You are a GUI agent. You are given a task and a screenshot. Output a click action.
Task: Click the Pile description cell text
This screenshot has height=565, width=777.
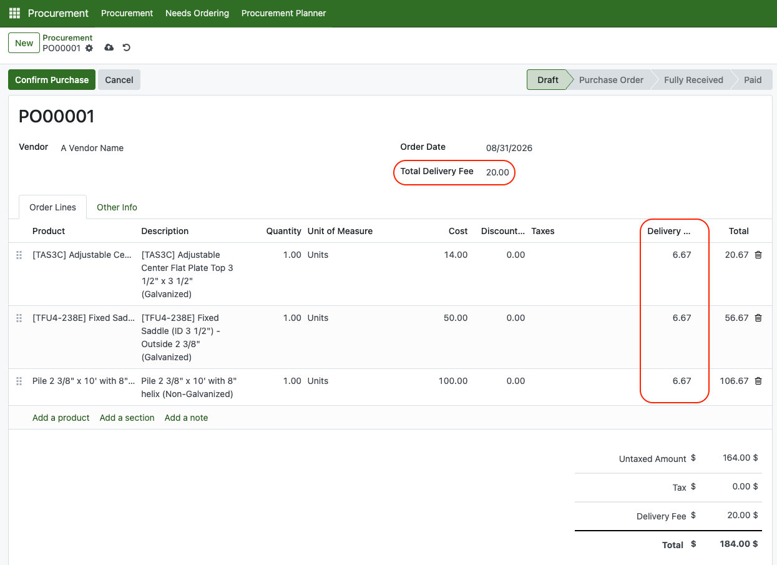tap(189, 387)
